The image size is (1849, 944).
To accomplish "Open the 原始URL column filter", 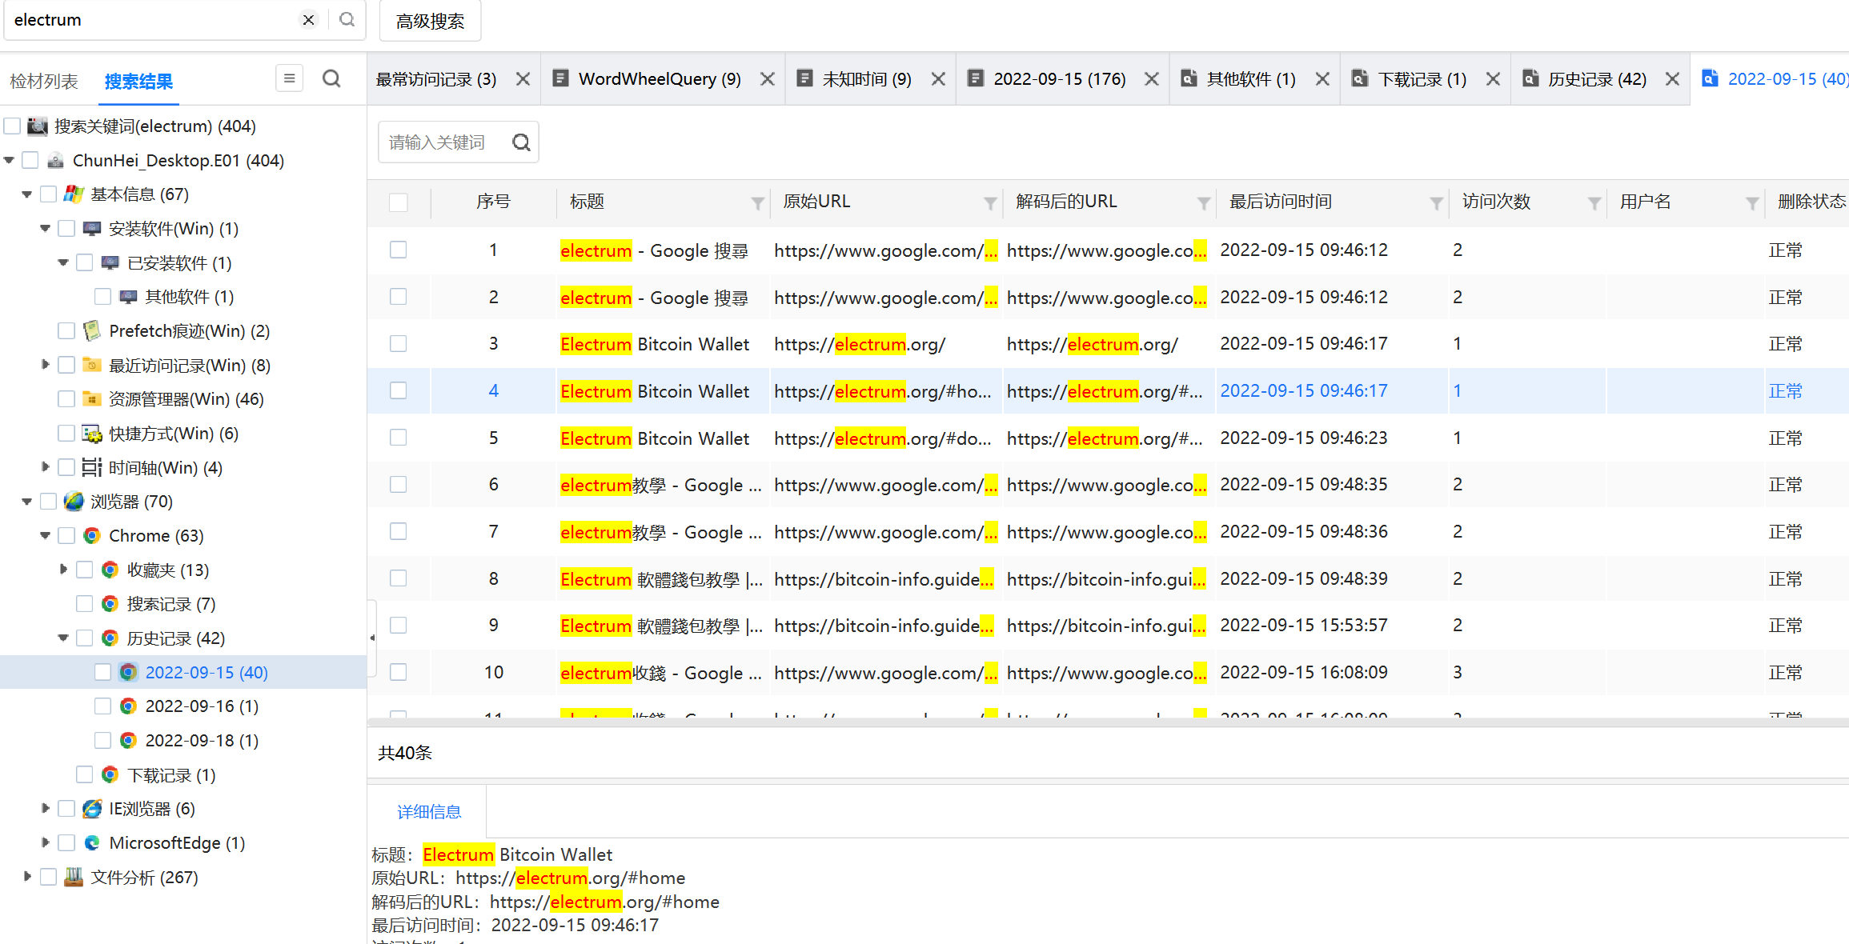I will 990,203.
